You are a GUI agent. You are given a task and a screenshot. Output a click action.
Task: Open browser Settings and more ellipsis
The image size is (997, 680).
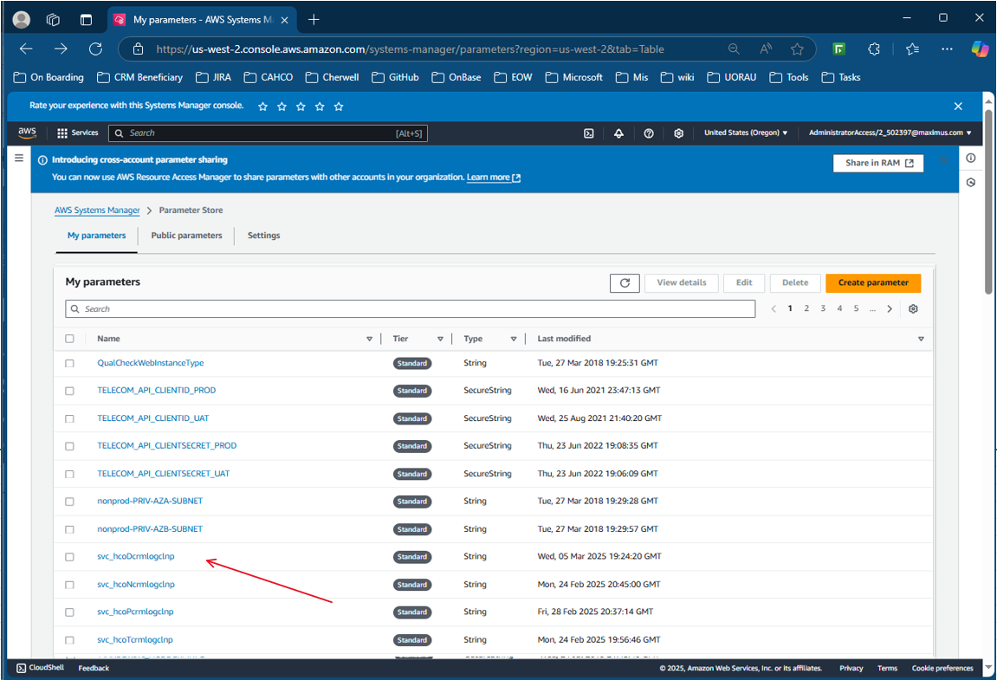947,49
